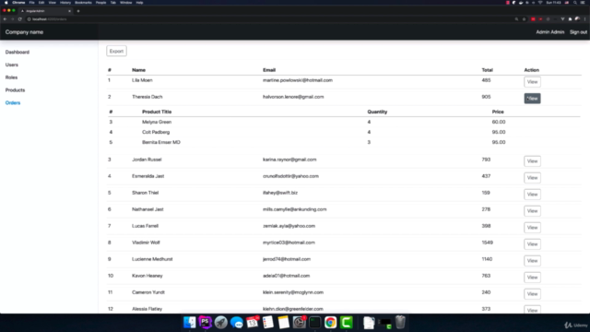The image size is (590, 332).
Task: Open the new tab plus button
Action: (78, 11)
